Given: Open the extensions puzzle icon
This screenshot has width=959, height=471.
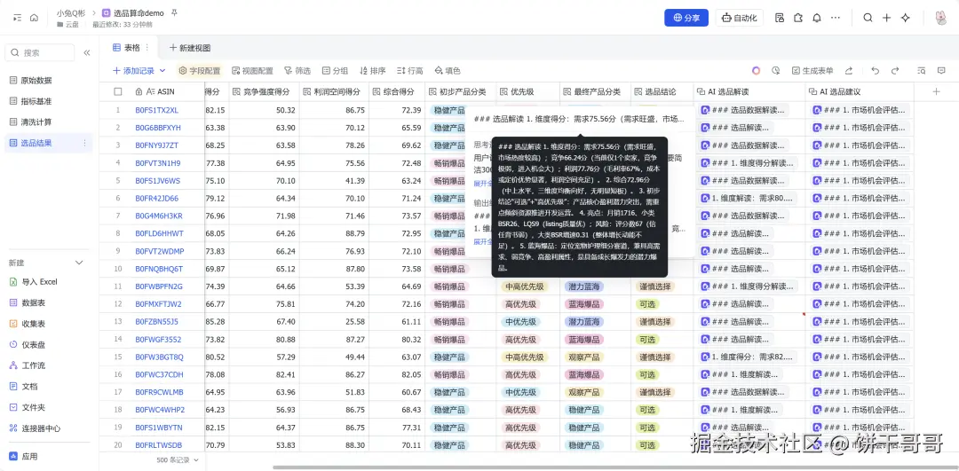Looking at the screenshot, I should (x=798, y=18).
